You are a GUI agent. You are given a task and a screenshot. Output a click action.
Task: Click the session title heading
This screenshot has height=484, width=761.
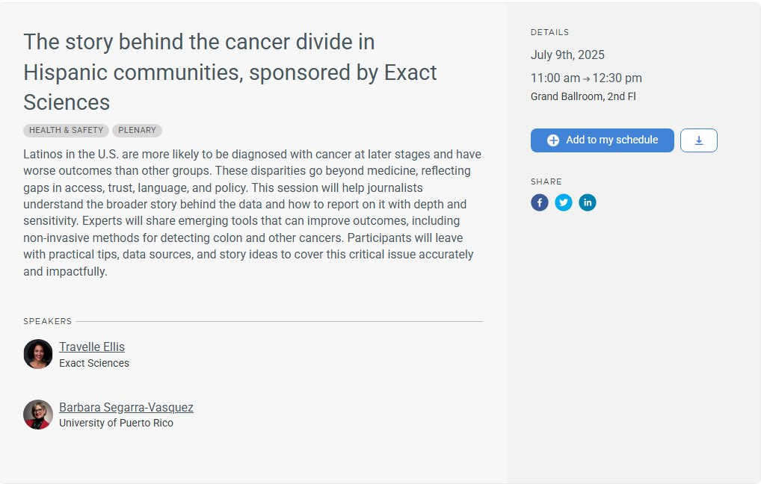click(230, 72)
